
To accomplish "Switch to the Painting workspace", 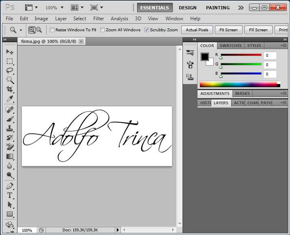I will click(x=218, y=8).
